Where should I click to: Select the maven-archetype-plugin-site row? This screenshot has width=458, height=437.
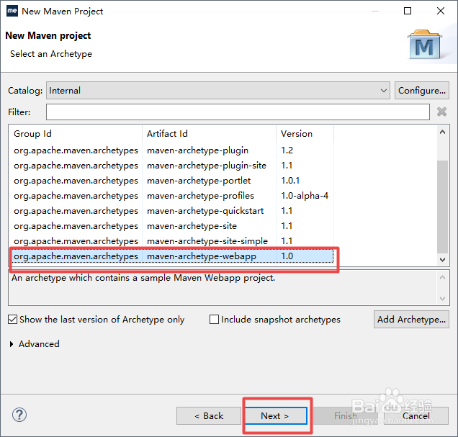tap(171, 166)
